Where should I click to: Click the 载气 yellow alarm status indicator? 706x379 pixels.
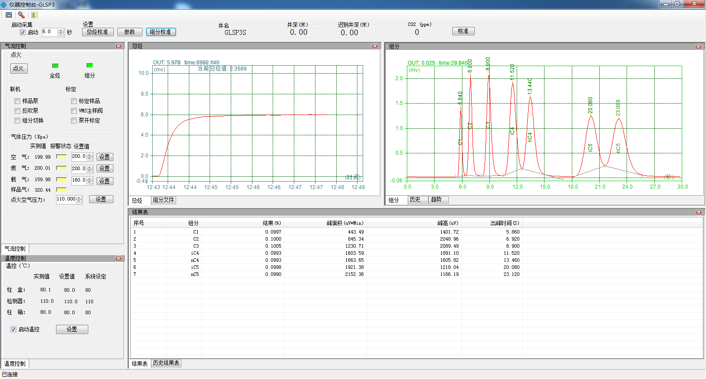(61, 179)
